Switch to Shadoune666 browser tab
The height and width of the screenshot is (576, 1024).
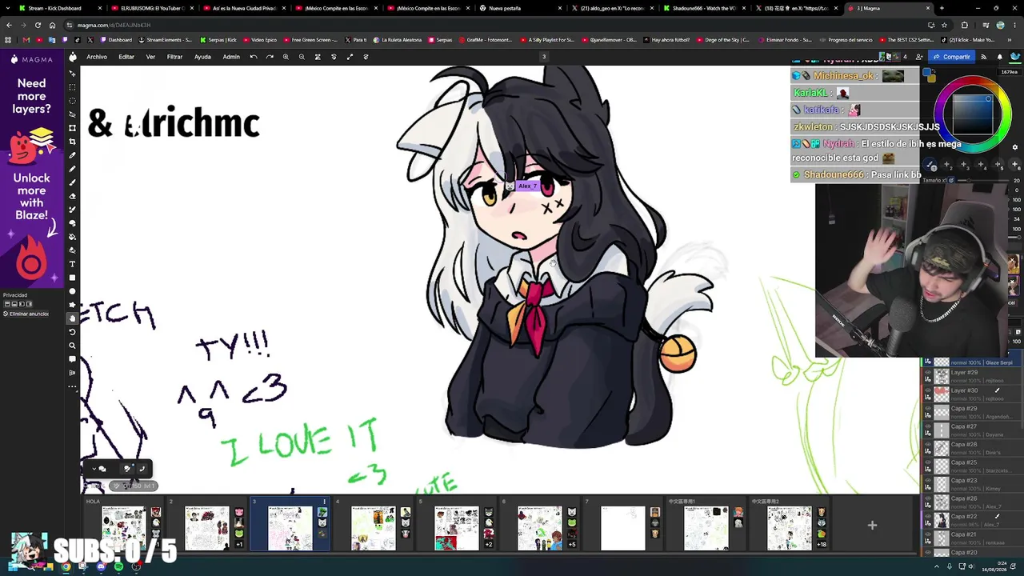pyautogui.click(x=704, y=8)
